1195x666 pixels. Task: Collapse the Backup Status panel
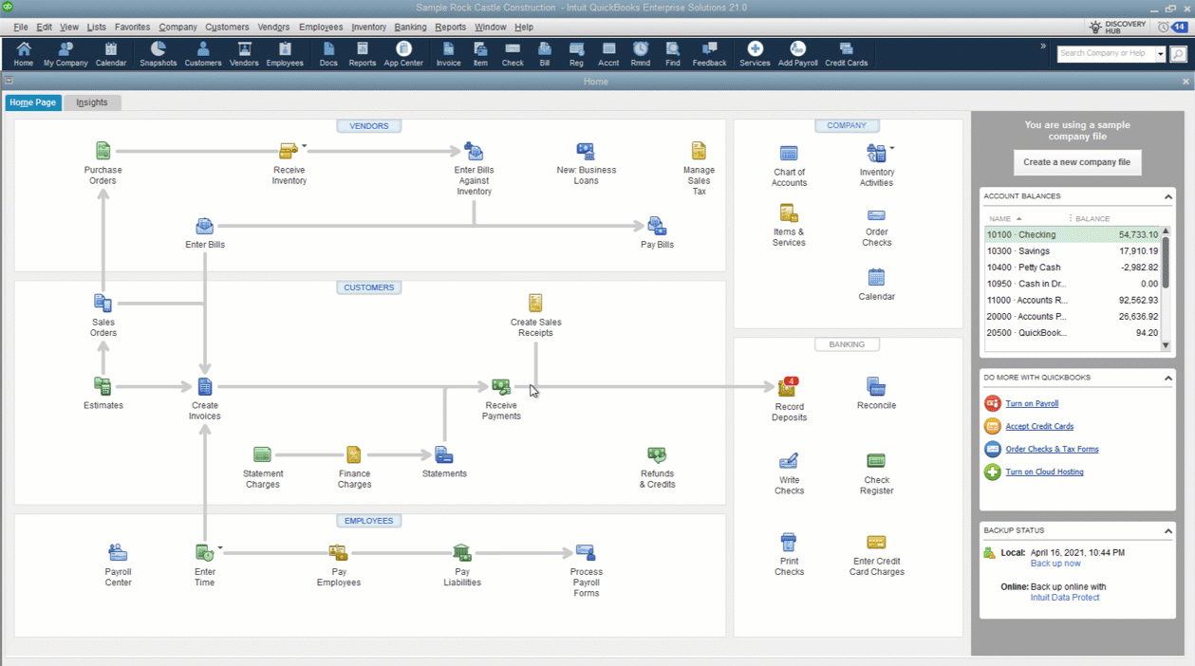click(x=1167, y=530)
